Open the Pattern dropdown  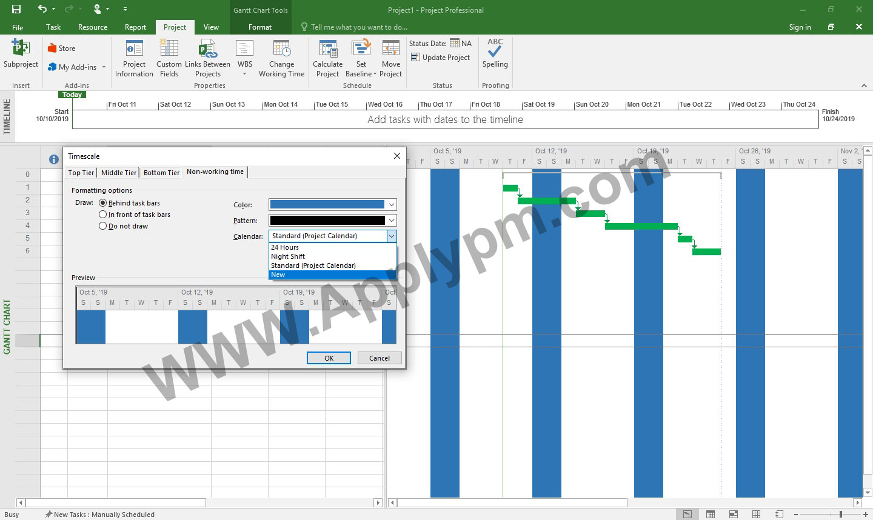(x=392, y=221)
